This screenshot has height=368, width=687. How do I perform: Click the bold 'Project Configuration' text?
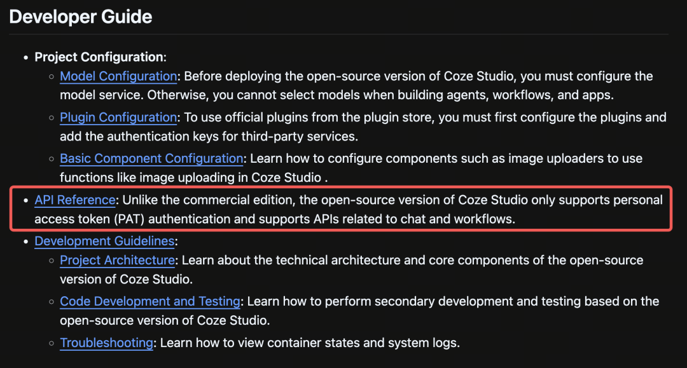pos(99,57)
